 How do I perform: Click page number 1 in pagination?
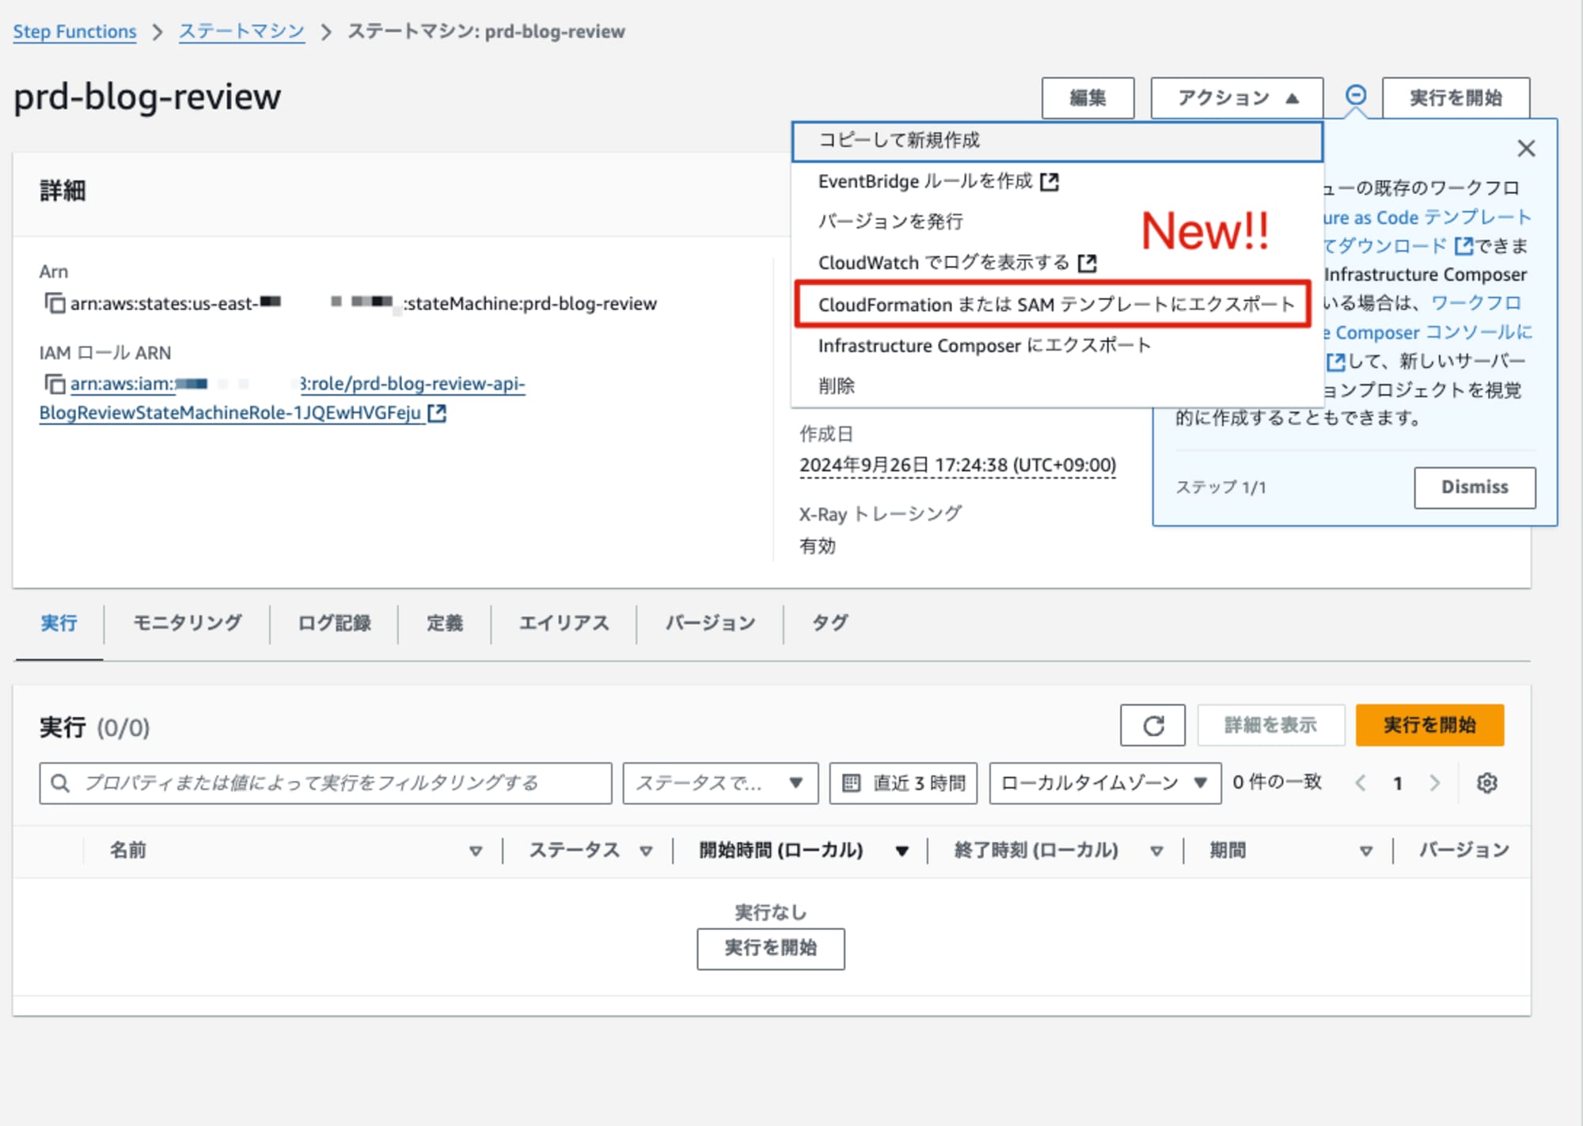pyautogui.click(x=1398, y=783)
